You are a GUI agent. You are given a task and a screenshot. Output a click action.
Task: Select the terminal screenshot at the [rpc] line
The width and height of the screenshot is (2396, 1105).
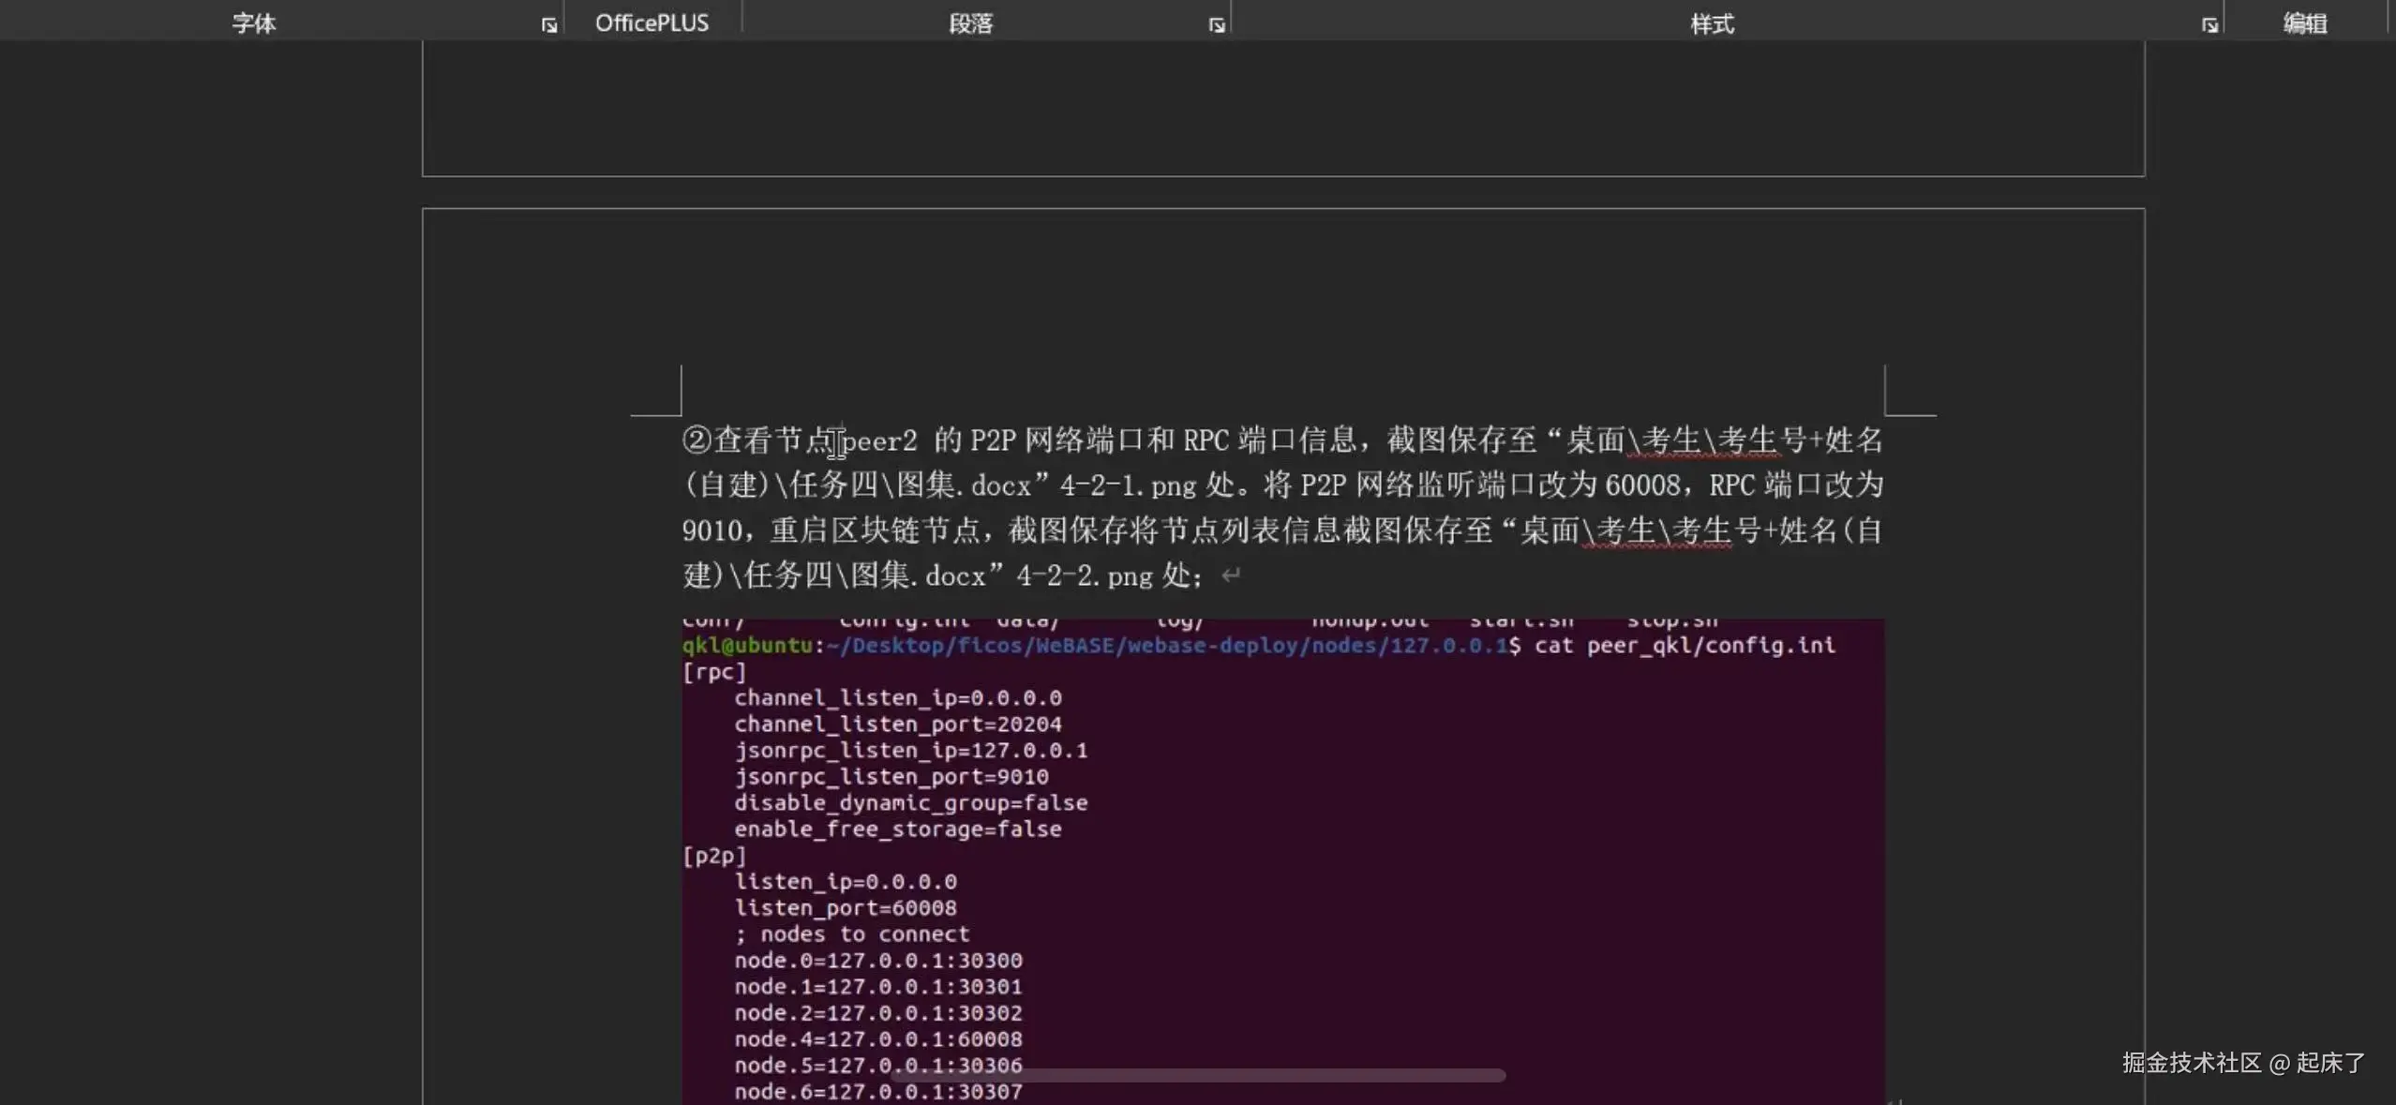pos(714,672)
